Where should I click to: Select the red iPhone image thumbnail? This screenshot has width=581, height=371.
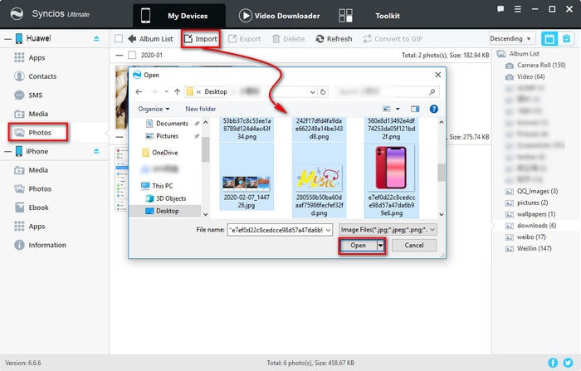(402, 167)
